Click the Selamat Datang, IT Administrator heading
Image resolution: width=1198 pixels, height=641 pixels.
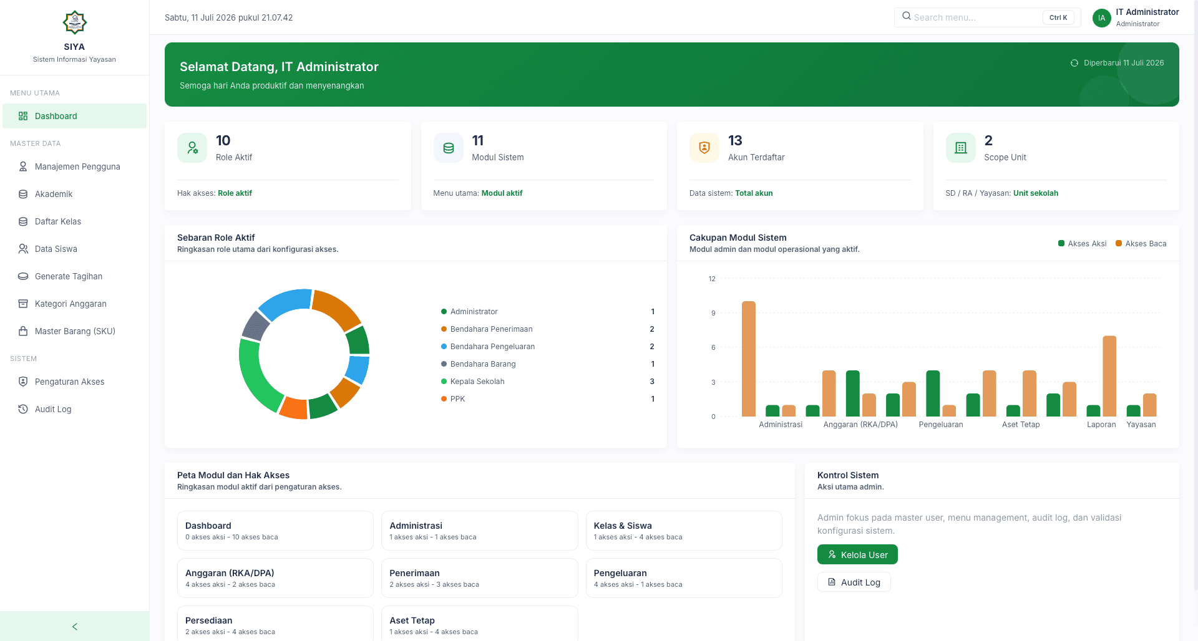point(279,67)
